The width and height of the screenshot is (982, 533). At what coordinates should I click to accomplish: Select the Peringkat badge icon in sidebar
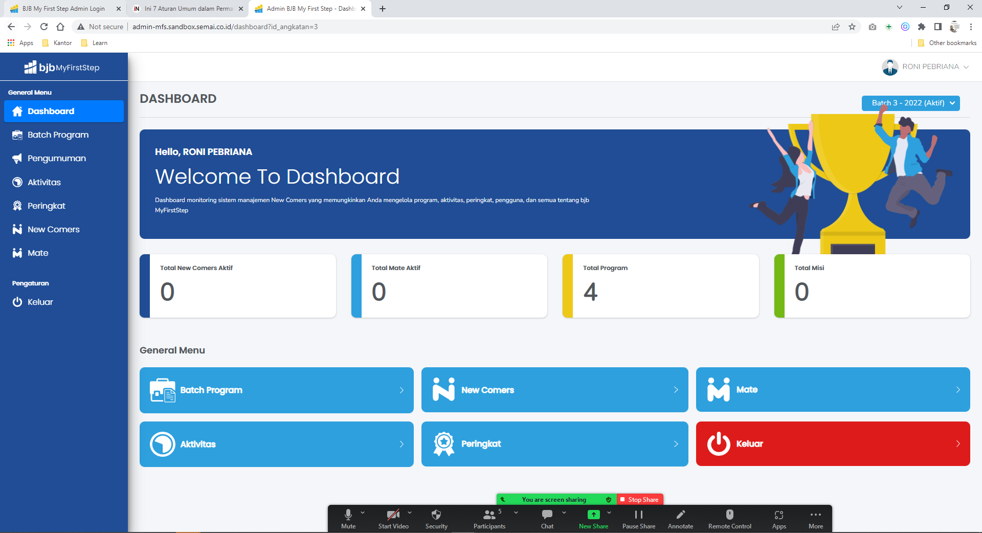click(x=17, y=206)
